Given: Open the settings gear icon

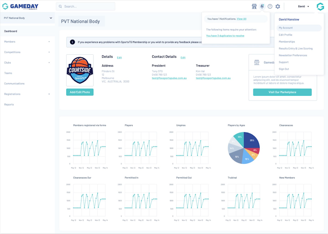Looking at the screenshot, I should [x=278, y=7].
